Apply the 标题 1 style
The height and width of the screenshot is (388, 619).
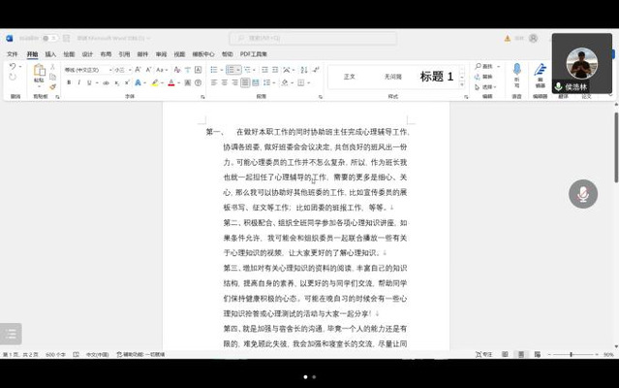click(436, 77)
